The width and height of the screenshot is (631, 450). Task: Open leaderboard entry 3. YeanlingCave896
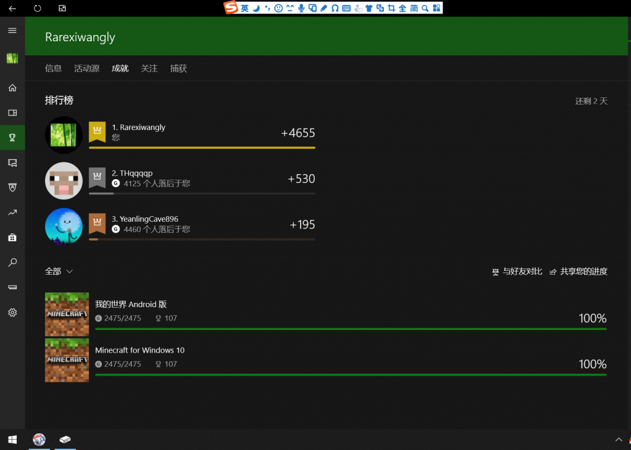click(180, 227)
